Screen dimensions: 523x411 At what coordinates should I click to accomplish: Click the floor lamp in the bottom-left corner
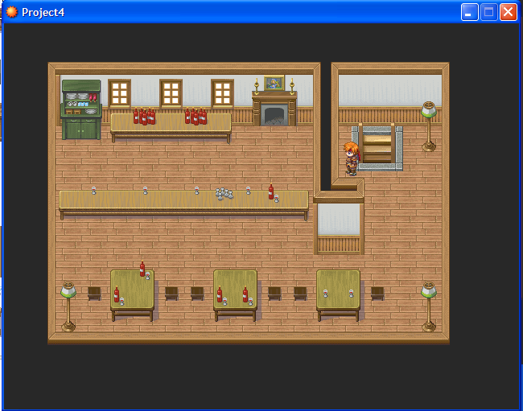pyautogui.click(x=68, y=306)
